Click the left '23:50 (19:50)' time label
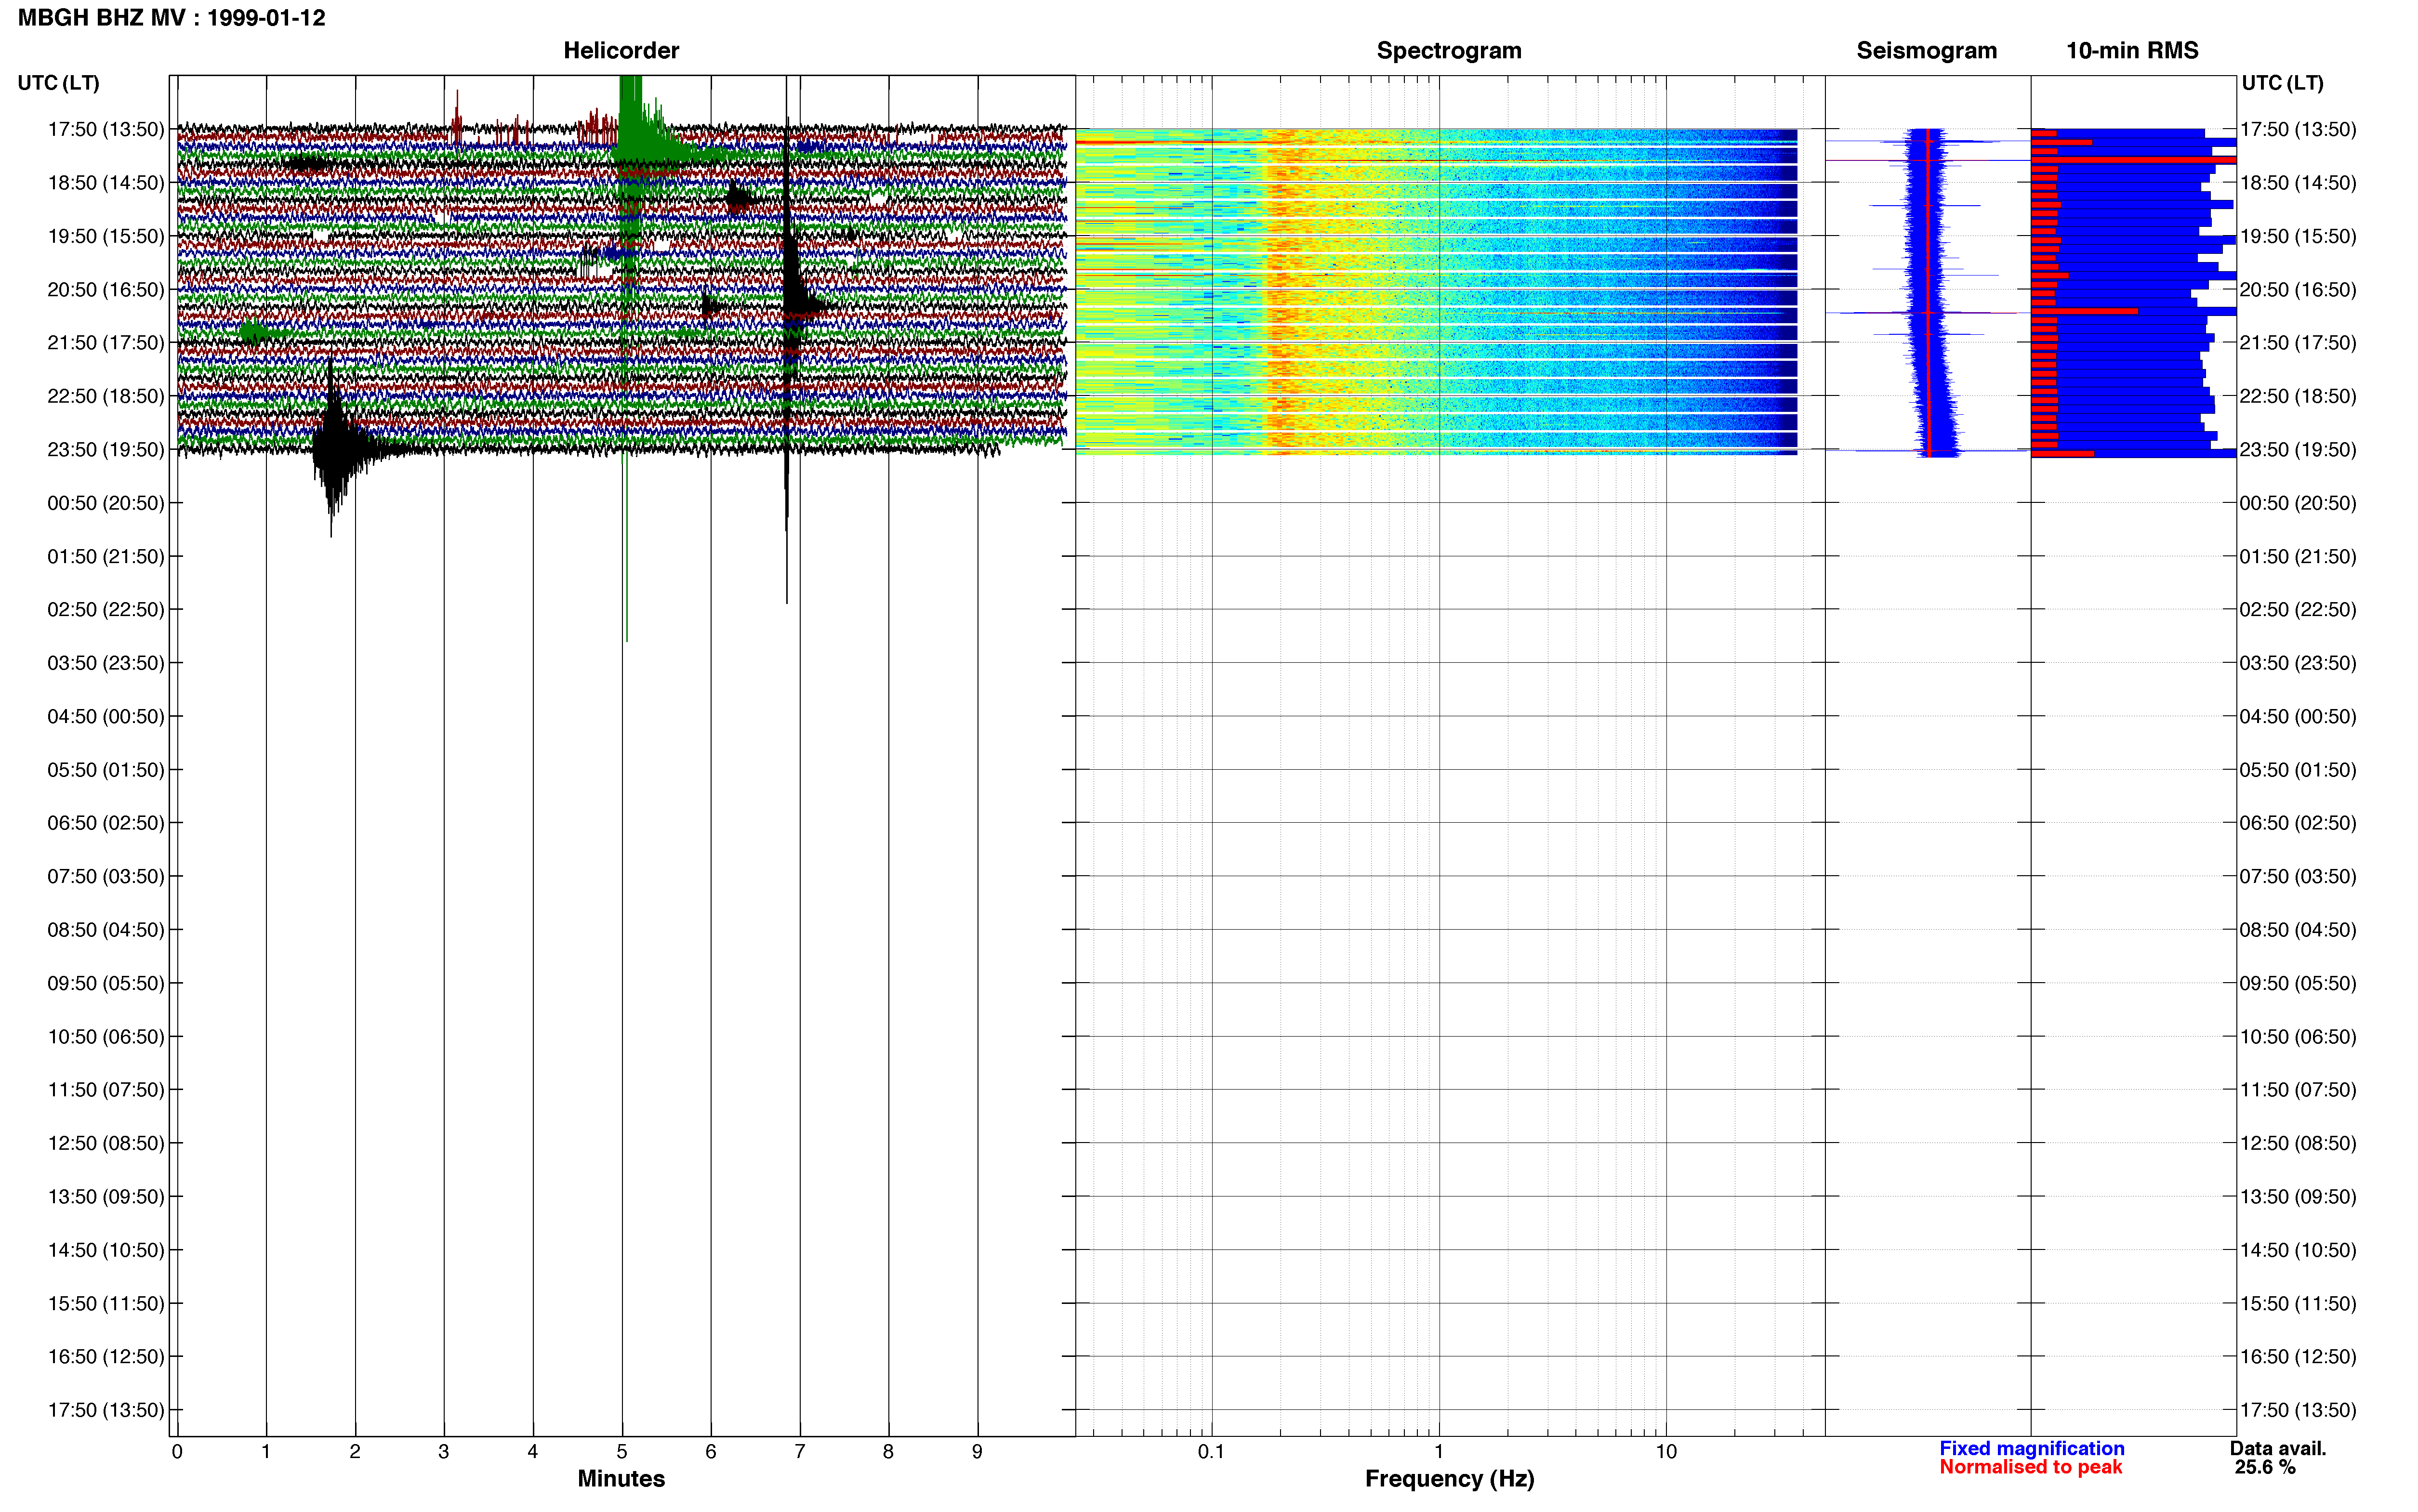 tap(106, 450)
